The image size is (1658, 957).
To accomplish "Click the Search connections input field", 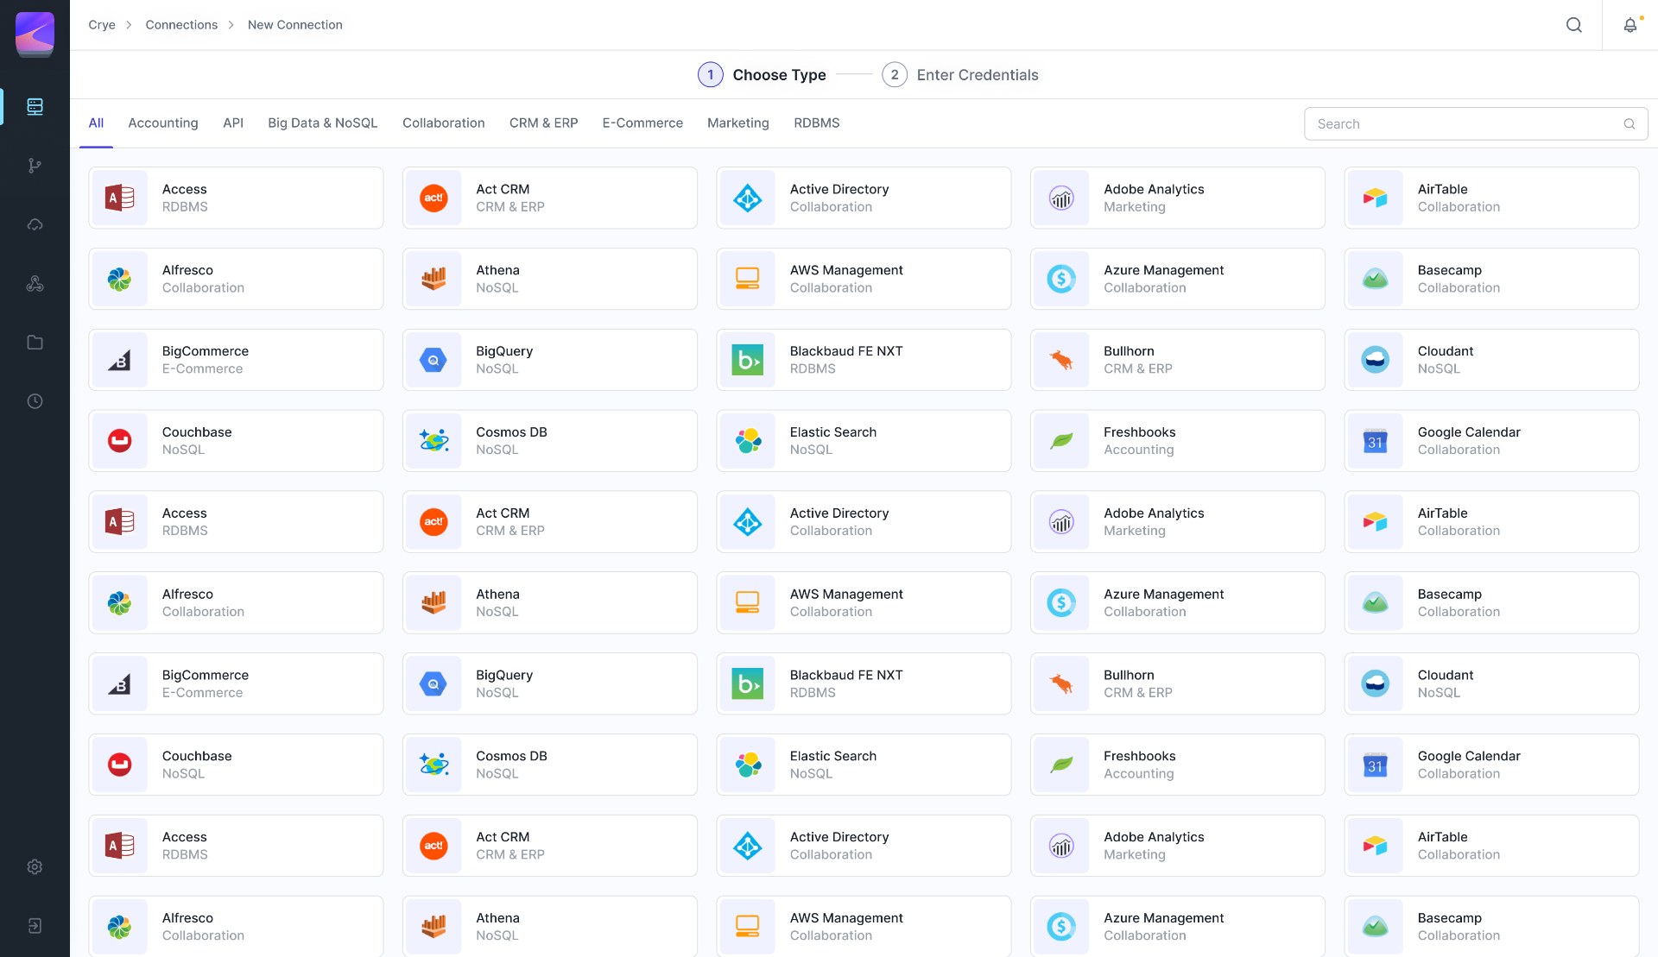I will 1468,123.
